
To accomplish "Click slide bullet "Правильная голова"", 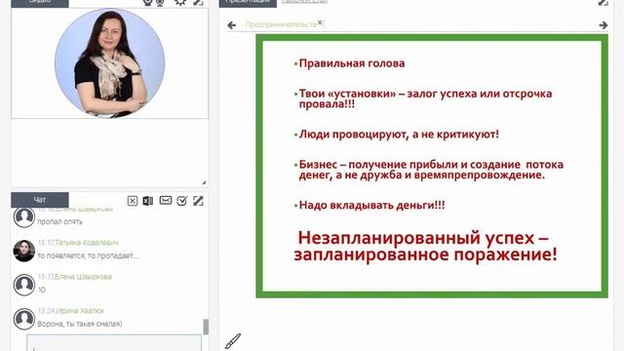I will (352, 63).
